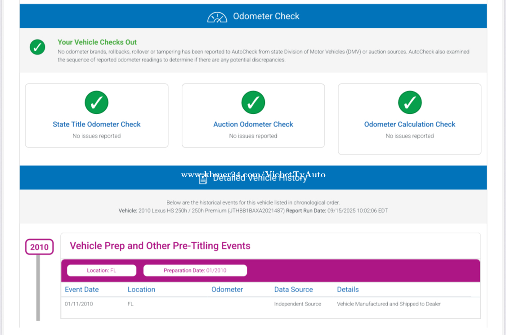Open Odometer Calculation Check link
The height and width of the screenshot is (335, 506).
(410, 124)
